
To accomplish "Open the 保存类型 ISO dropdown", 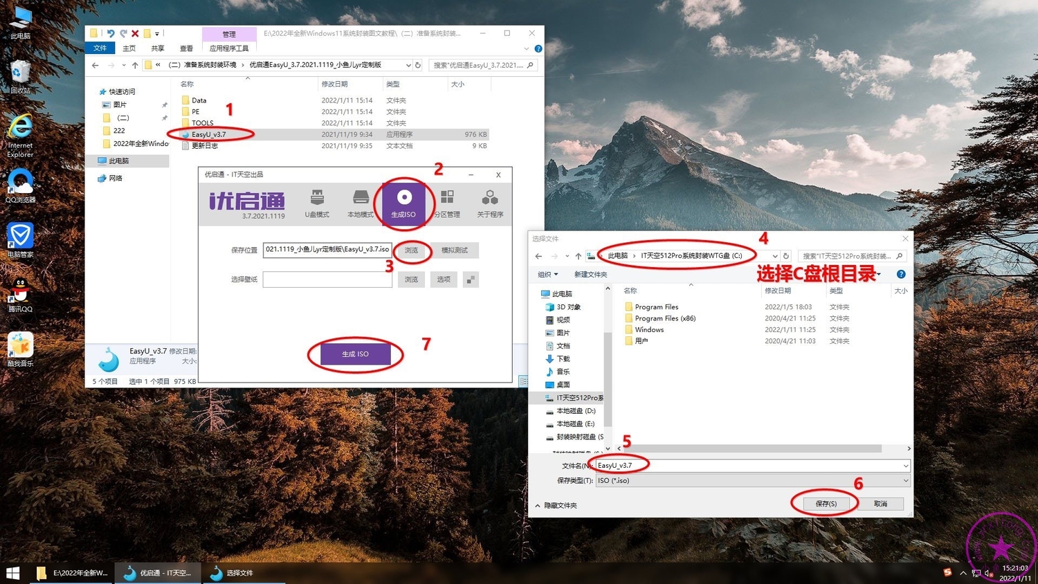I will 753,480.
